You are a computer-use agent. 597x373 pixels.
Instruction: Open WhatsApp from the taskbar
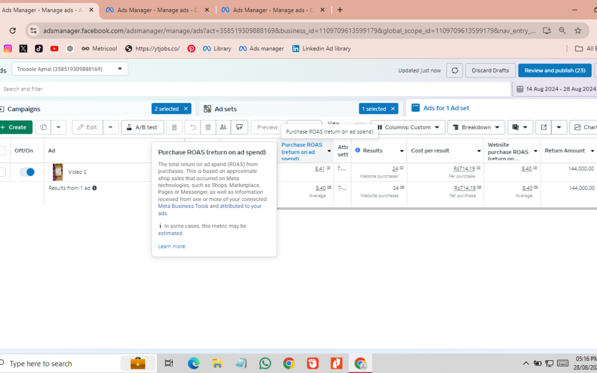tap(265, 364)
